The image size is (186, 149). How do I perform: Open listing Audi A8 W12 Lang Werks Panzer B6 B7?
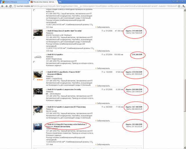[64, 73]
